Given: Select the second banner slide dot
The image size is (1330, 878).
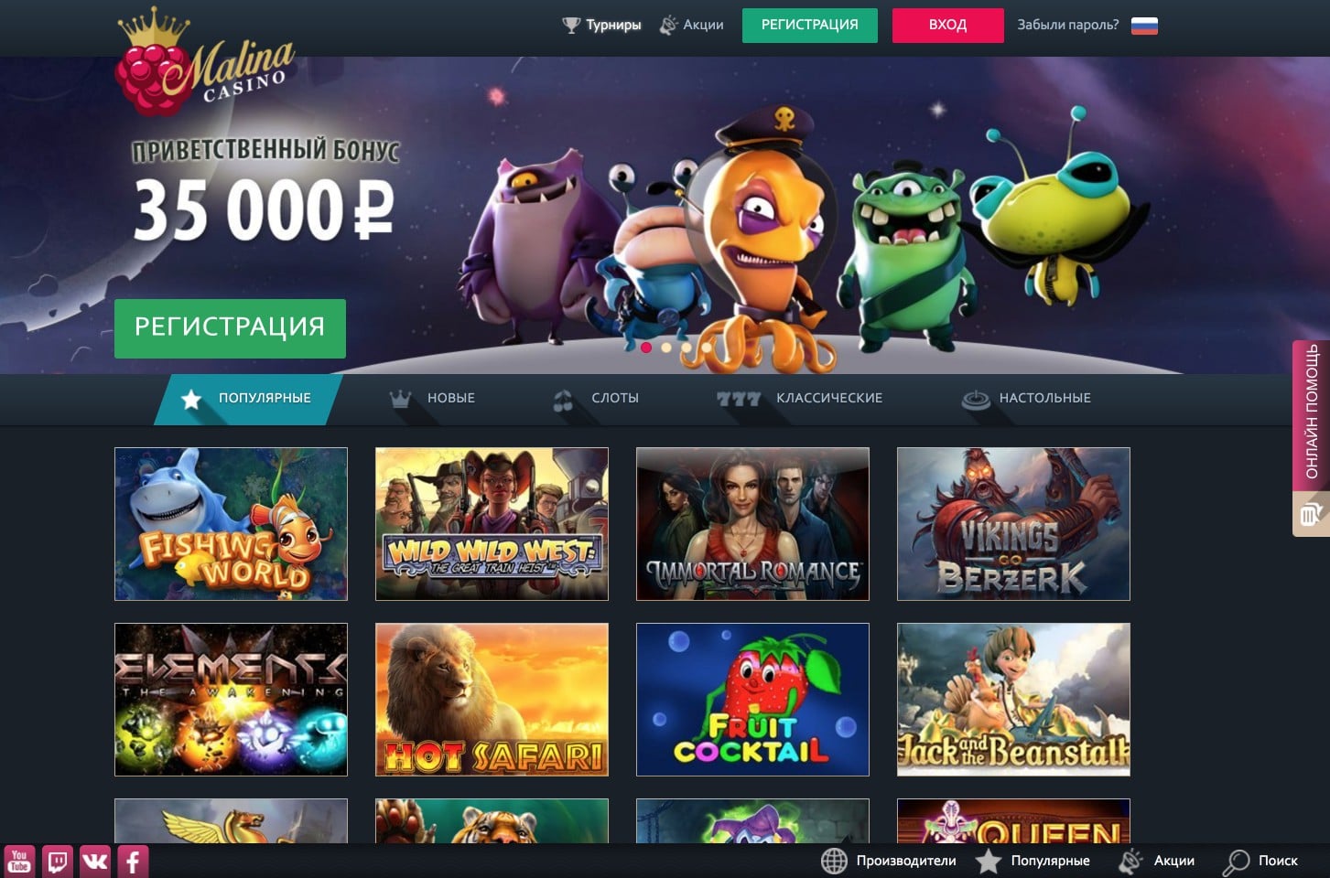Looking at the screenshot, I should pos(666,348).
